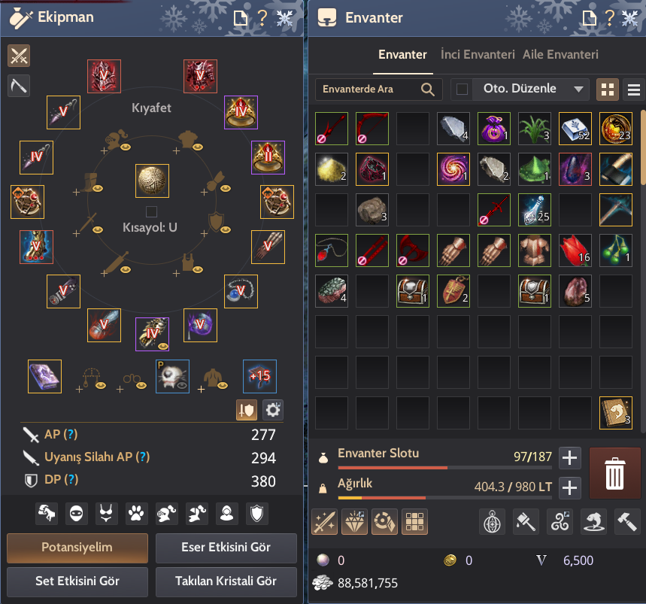Click Takılan Kristali Gör button
Screen dimensions: 646x604
226,581
